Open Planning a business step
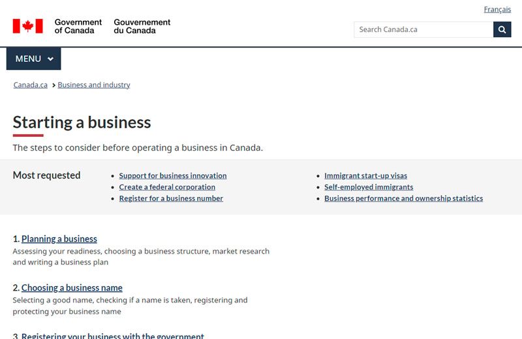 [x=59, y=239]
